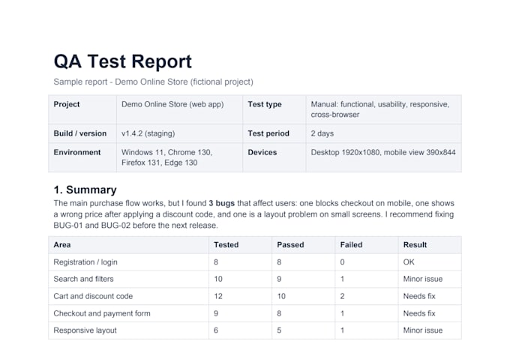
Task: Click 'Needs fix' result for Cart and discount code
Action: pos(419,296)
